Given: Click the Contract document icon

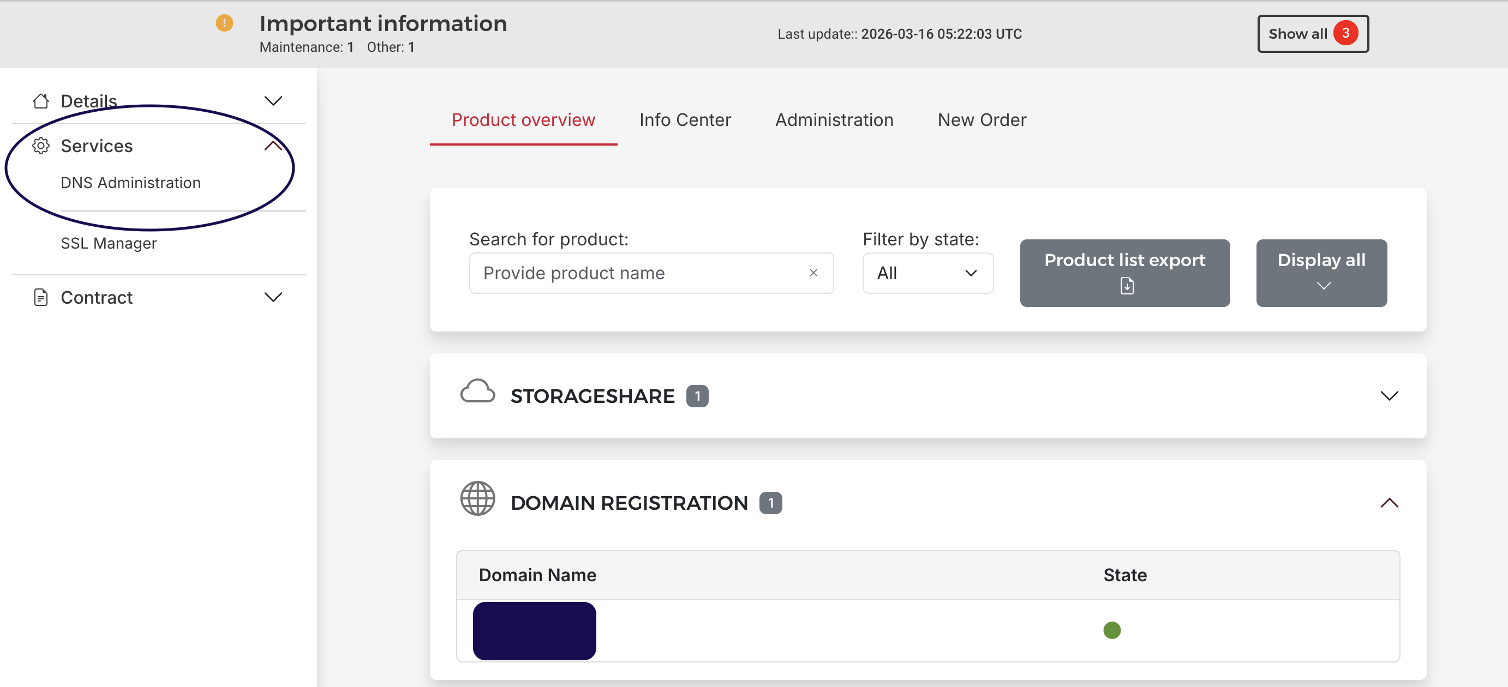Looking at the screenshot, I should 40,297.
